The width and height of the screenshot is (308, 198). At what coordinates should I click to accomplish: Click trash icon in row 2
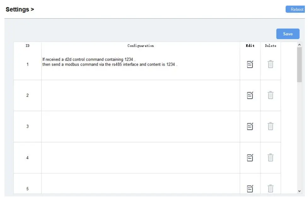click(x=270, y=95)
